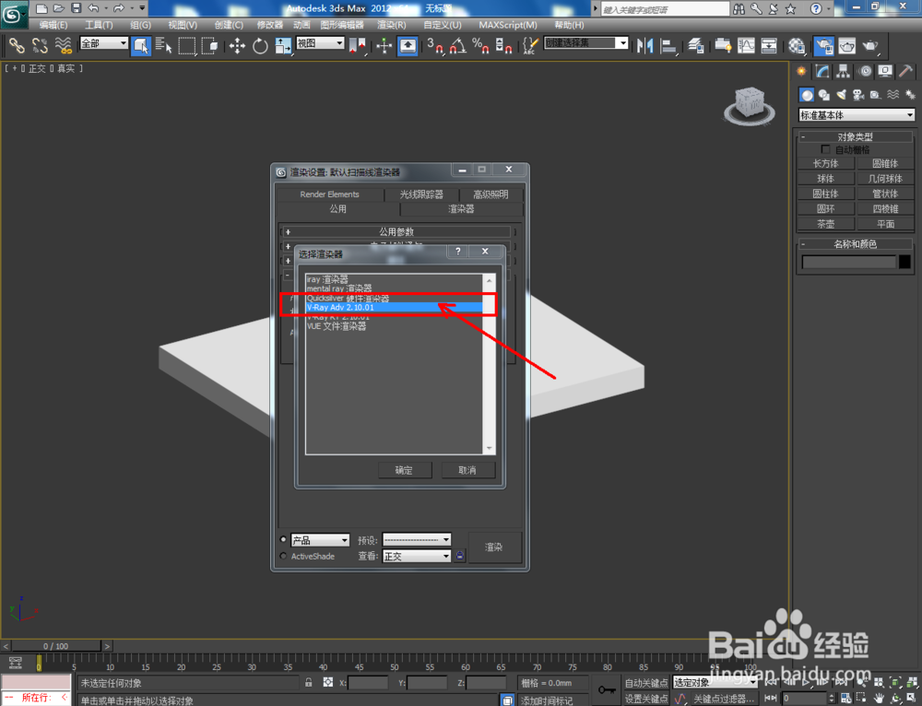The height and width of the screenshot is (706, 922).
Task: Open the Rendered Frame Window
Action: click(x=846, y=45)
